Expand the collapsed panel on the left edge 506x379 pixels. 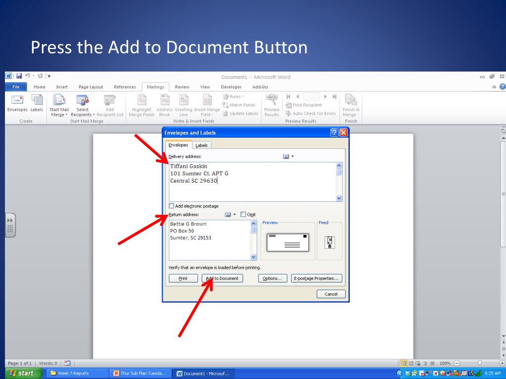[x=10, y=225]
